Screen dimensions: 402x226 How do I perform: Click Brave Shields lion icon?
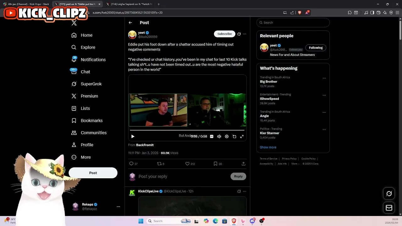(299, 13)
